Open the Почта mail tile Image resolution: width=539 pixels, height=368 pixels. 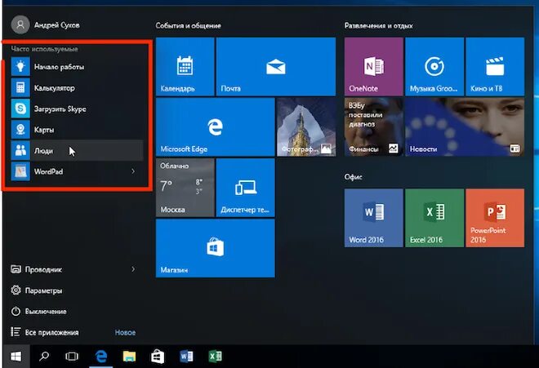[x=276, y=67]
